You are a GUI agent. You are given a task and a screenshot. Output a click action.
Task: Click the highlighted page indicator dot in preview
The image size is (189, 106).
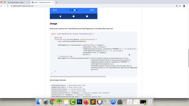(75, 10)
